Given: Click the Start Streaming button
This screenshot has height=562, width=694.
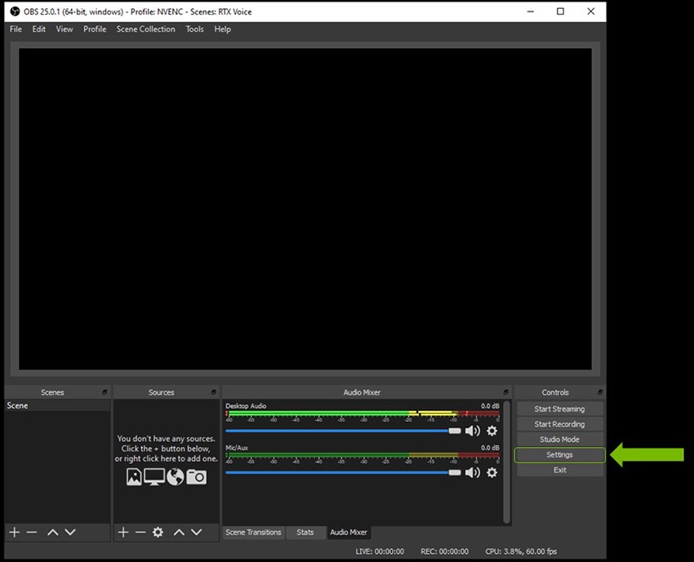Looking at the screenshot, I should pyautogui.click(x=559, y=409).
